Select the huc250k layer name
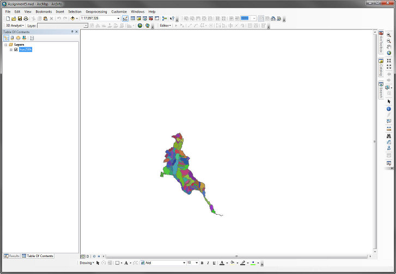Screen dimensions: 396x274 (x=26, y=49)
